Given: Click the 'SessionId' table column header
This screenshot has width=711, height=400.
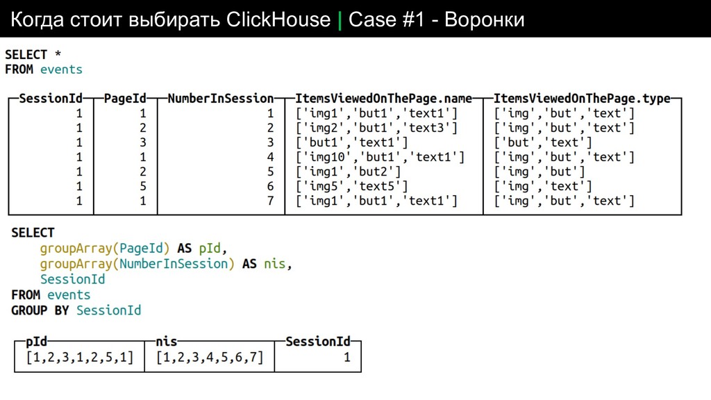Looking at the screenshot, I should coord(51,99).
